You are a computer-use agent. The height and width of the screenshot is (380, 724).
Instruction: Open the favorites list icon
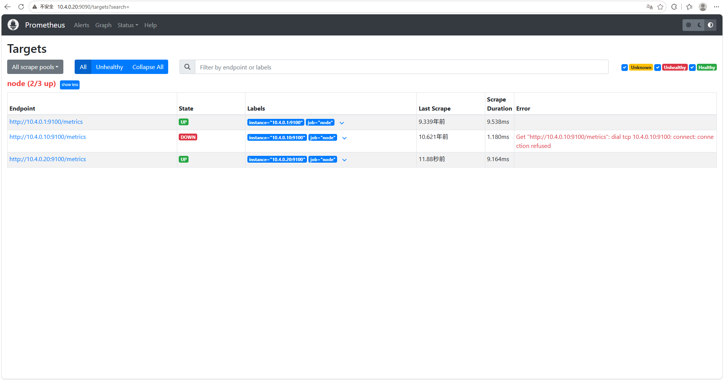[689, 7]
